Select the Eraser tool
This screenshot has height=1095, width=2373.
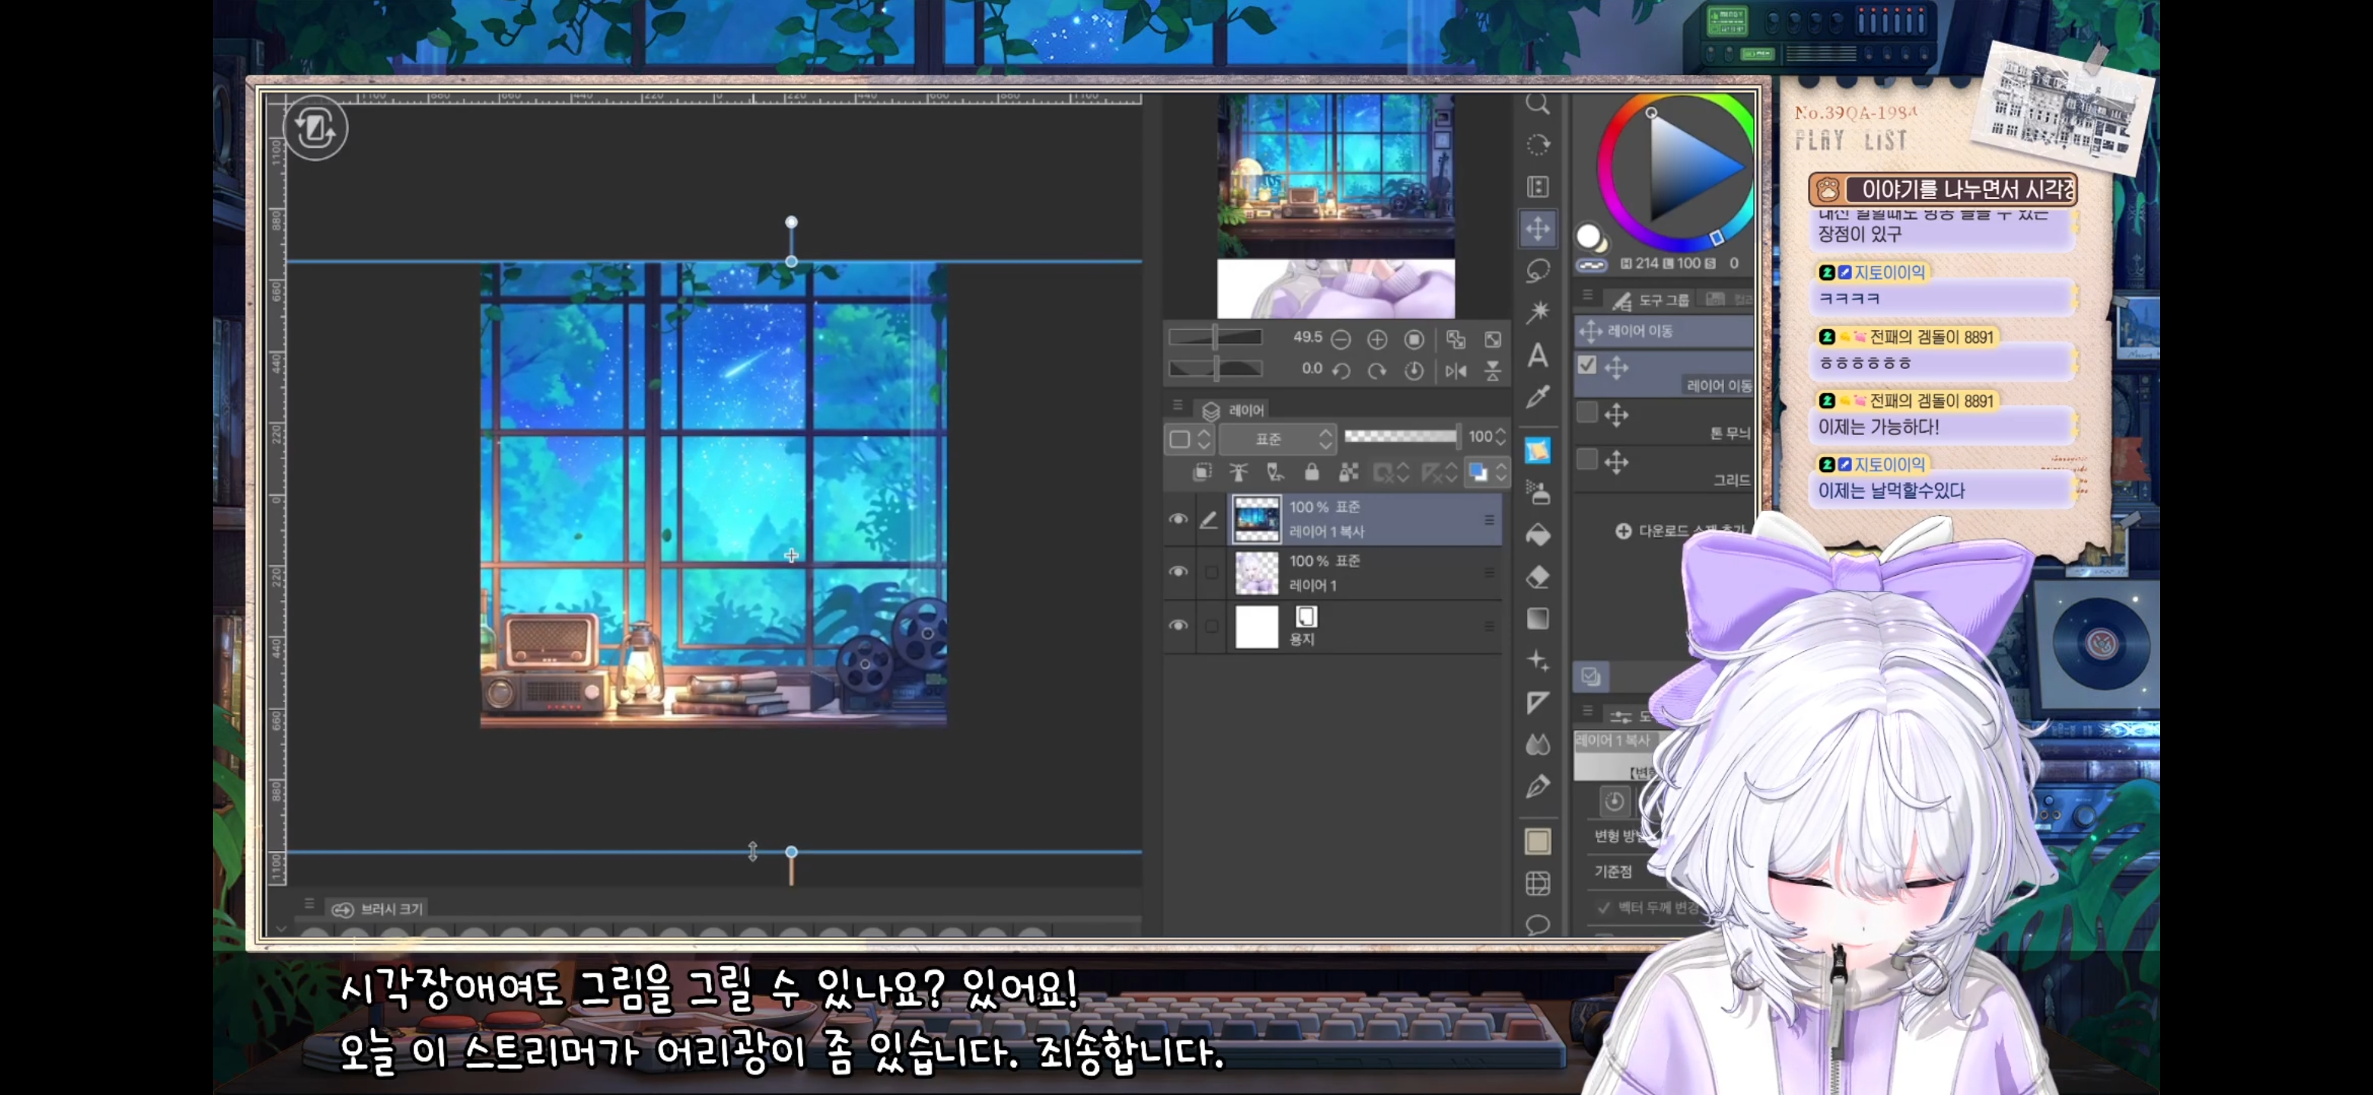(x=1537, y=576)
